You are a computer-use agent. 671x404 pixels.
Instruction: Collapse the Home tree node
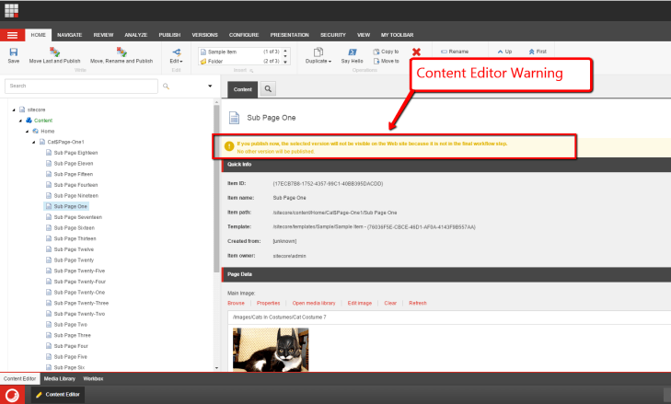[x=27, y=132]
